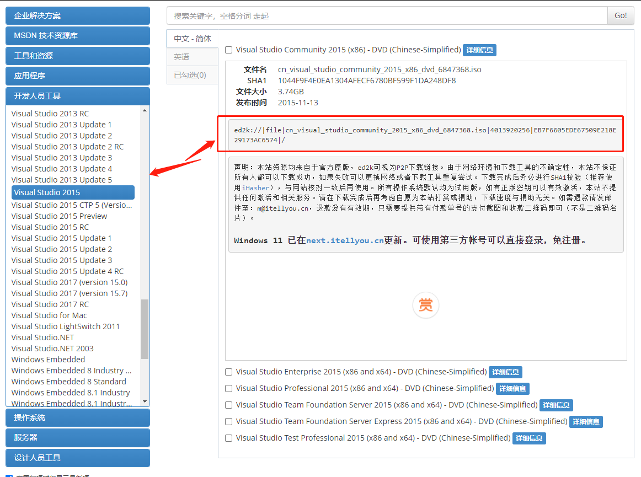Expand the 服务器 section
The width and height of the screenshot is (641, 477).
pyautogui.click(x=78, y=437)
